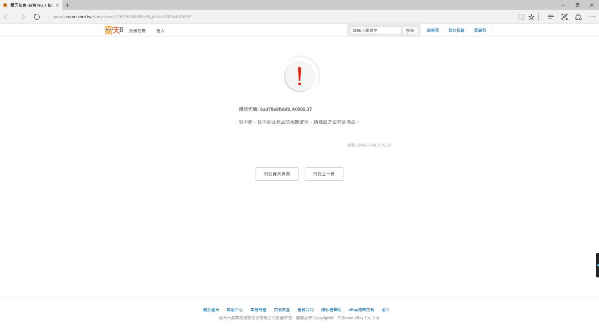Focus the 請輸入關鍵字 search field
The image size is (599, 328).
coord(376,30)
